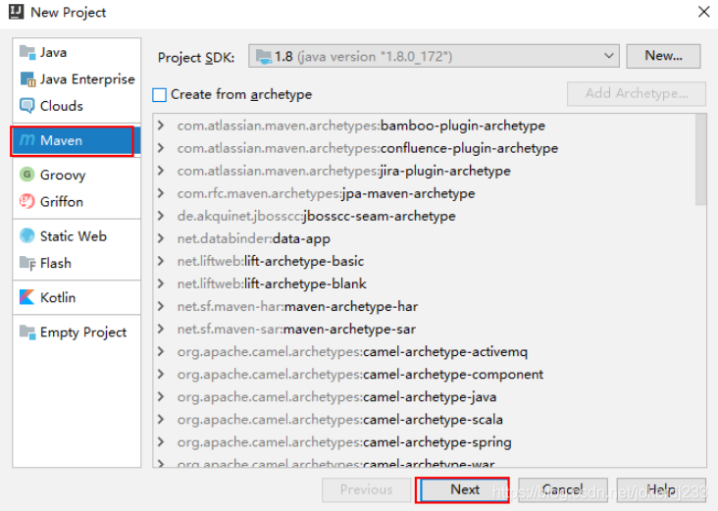Select maven-archetype-har row text

(297, 306)
